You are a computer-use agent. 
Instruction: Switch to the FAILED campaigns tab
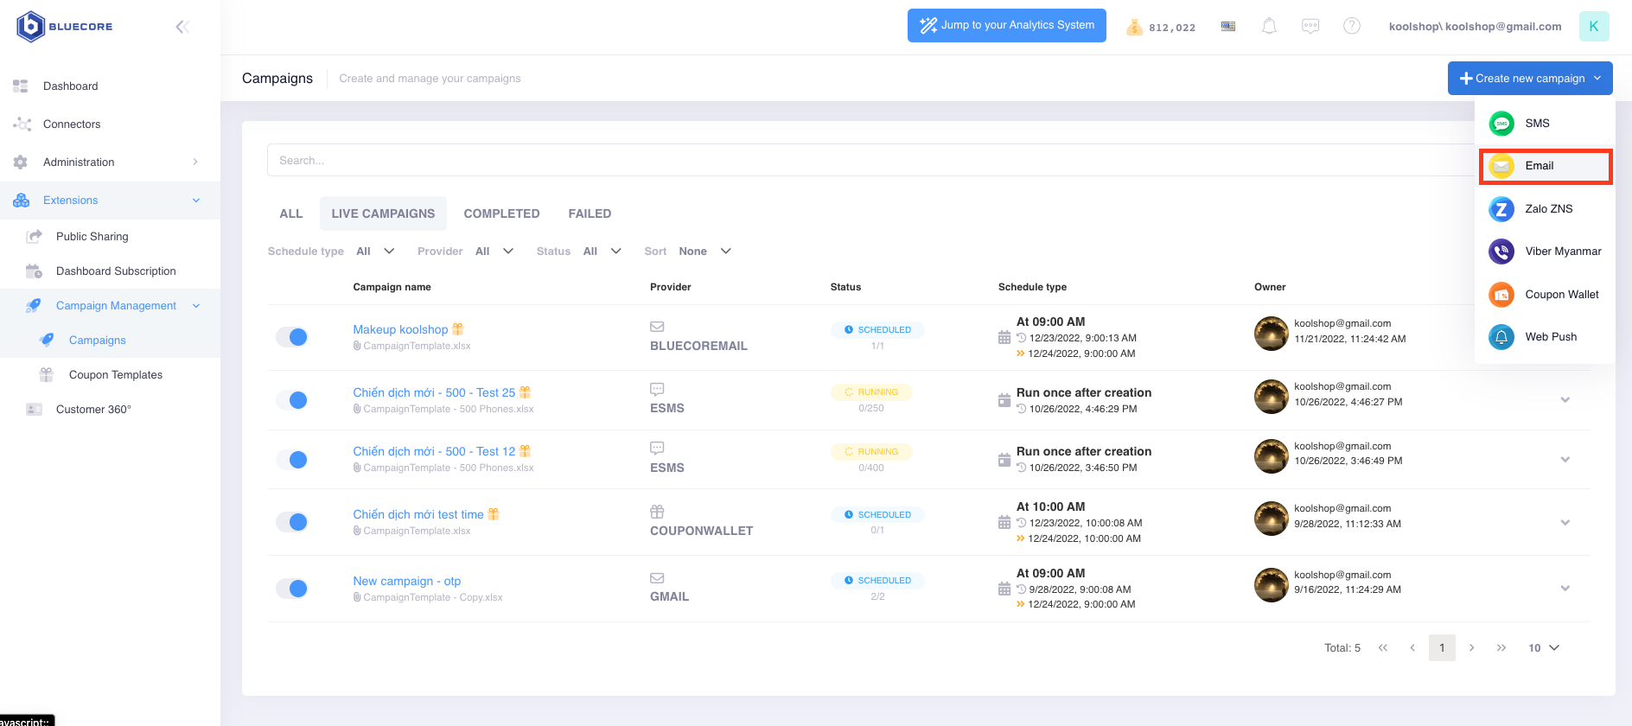(x=590, y=213)
